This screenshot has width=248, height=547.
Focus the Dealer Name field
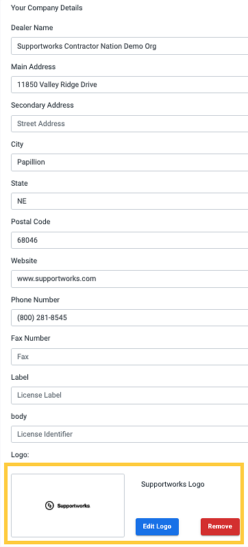(129, 46)
